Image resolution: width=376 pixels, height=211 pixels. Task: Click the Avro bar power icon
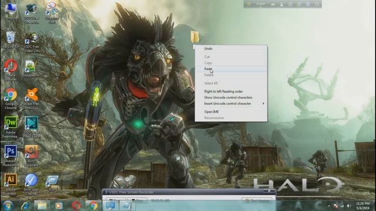point(317,4)
